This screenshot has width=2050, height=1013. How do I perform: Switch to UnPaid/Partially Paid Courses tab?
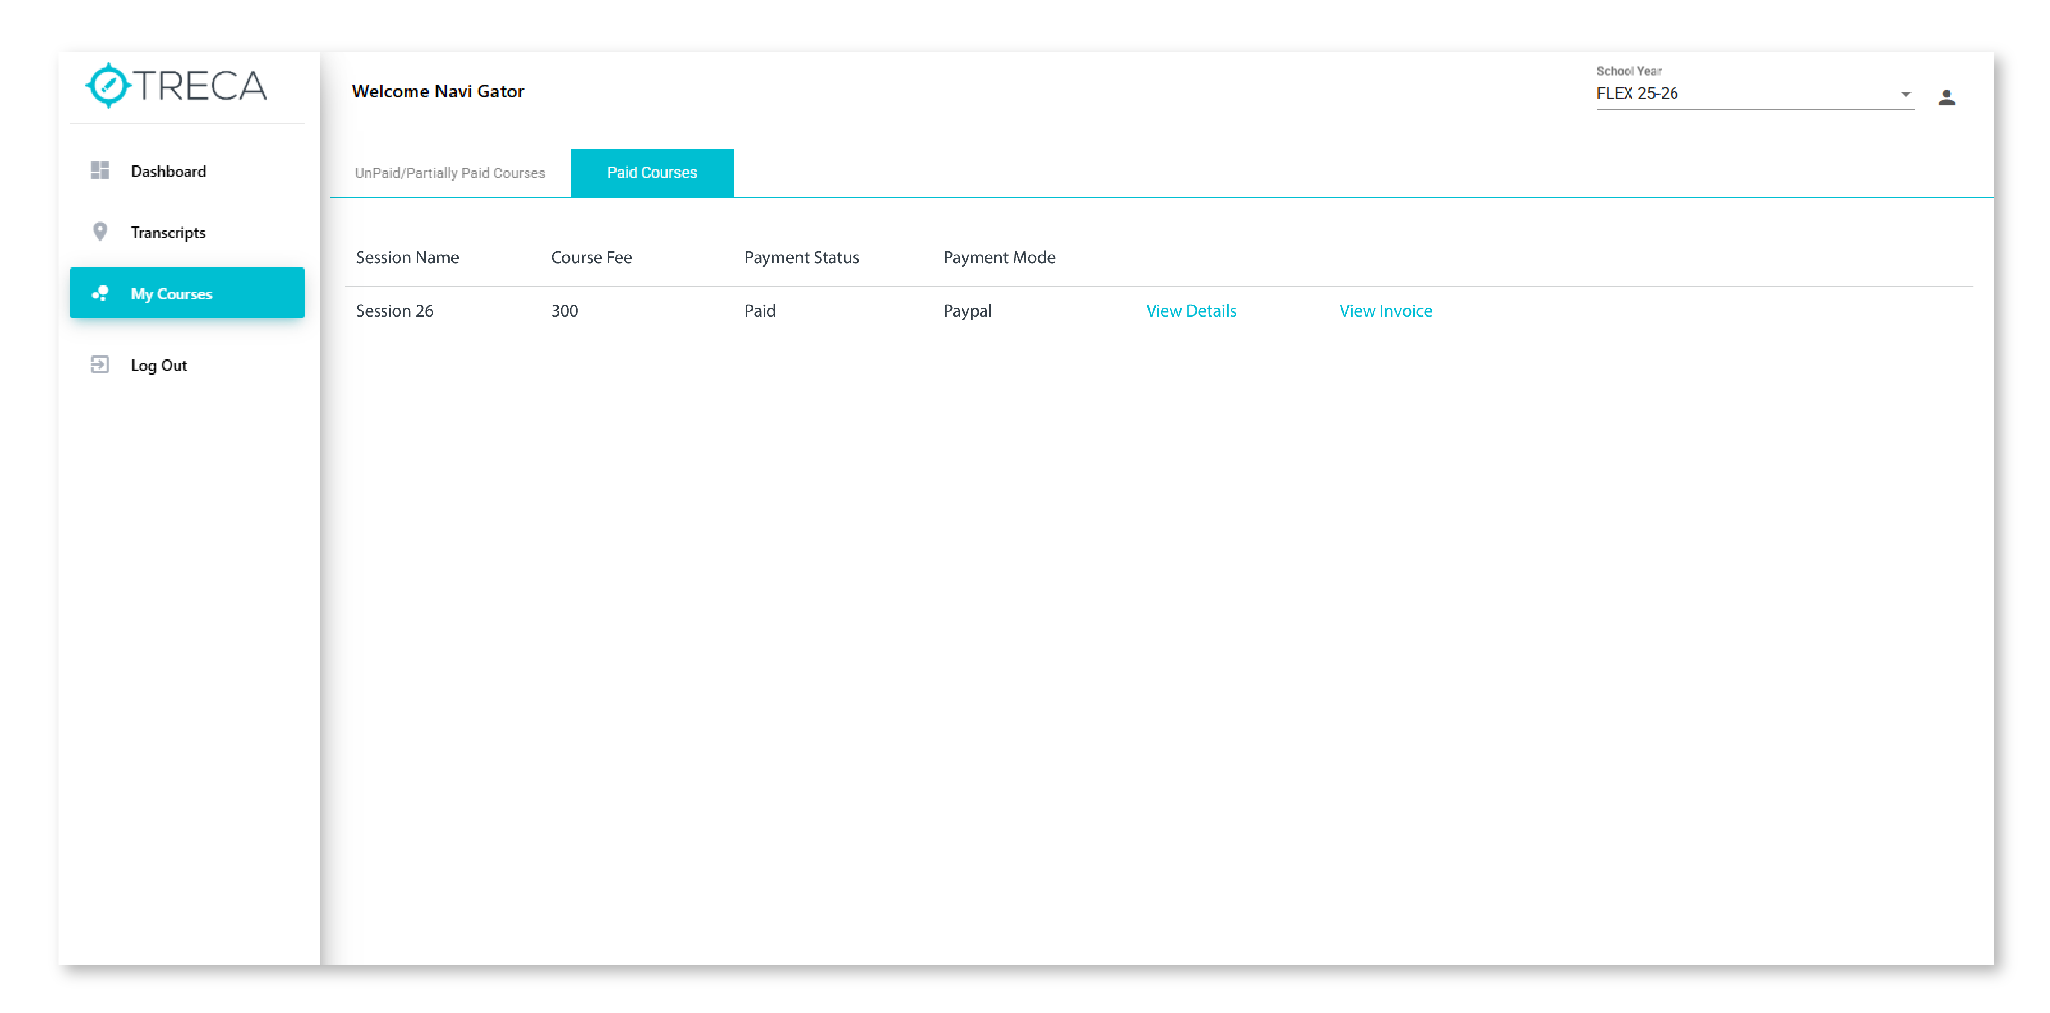450,173
